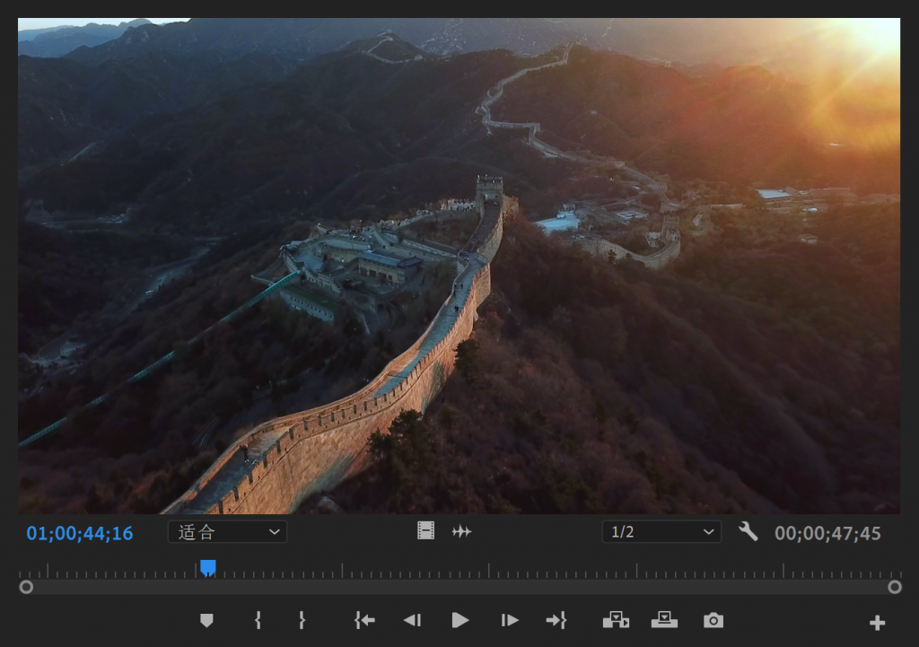This screenshot has height=647, width=919.
Task: Open the 1/2 playback resolution dropdown
Action: pyautogui.click(x=661, y=532)
